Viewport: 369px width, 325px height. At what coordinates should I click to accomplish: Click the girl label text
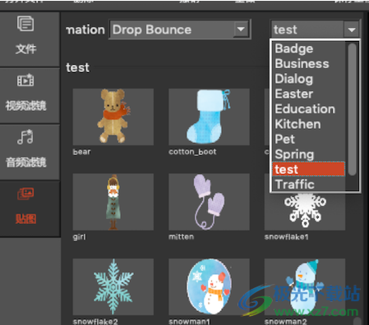[x=80, y=237]
